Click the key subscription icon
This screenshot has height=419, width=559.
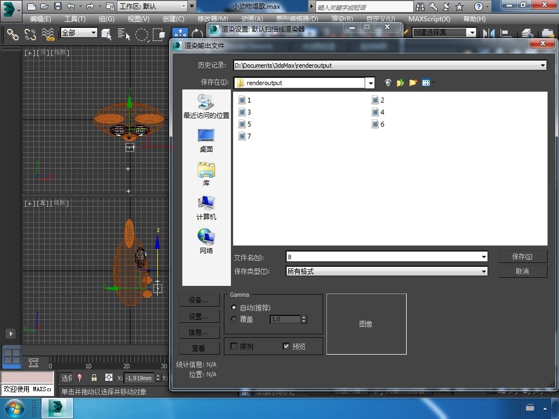click(x=433, y=7)
